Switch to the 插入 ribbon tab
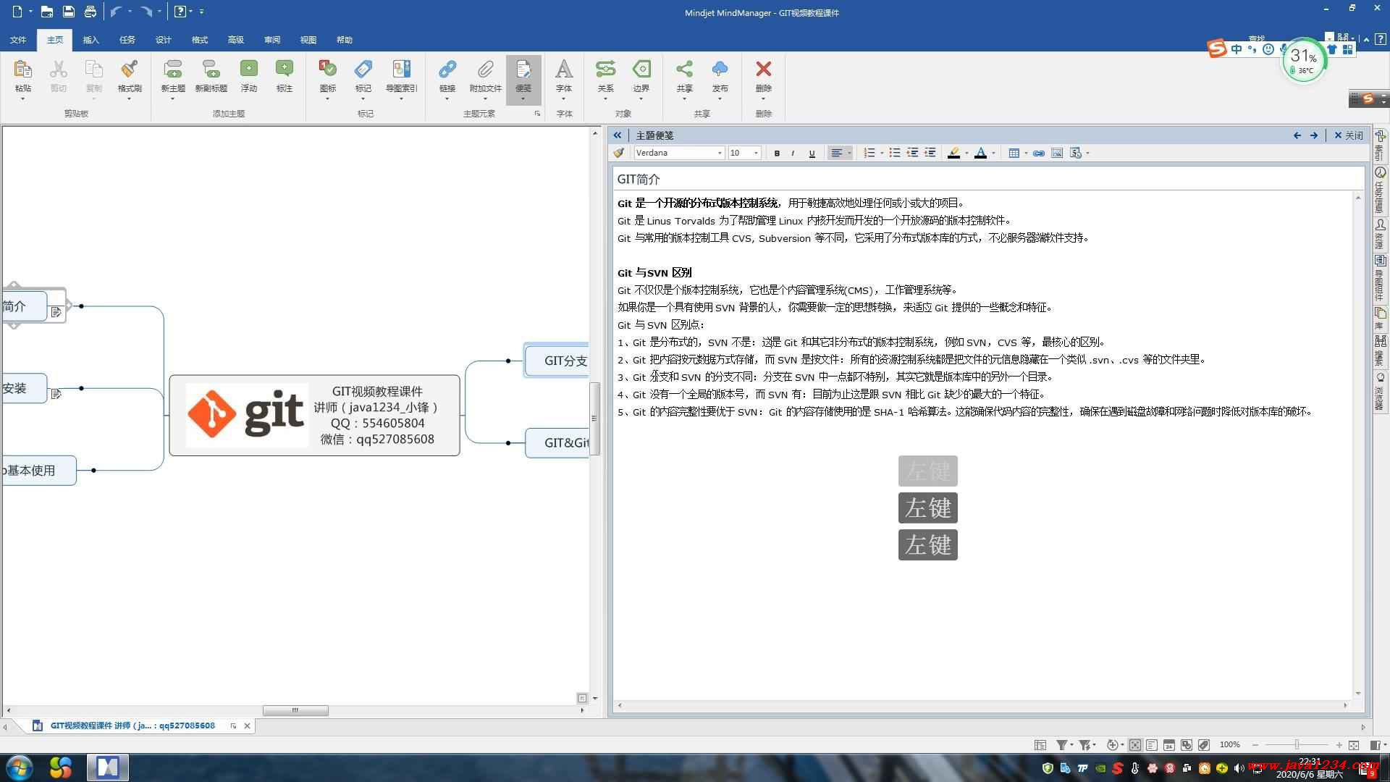 [91, 40]
